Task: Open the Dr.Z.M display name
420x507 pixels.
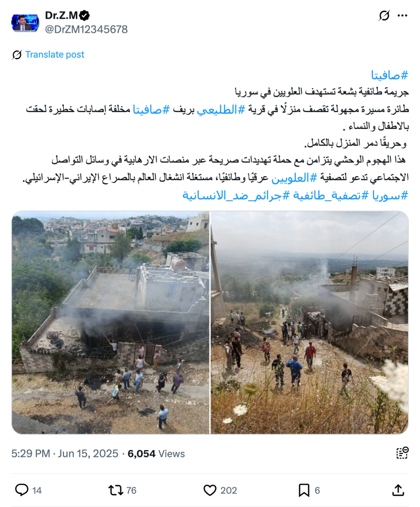Action: tap(61, 15)
